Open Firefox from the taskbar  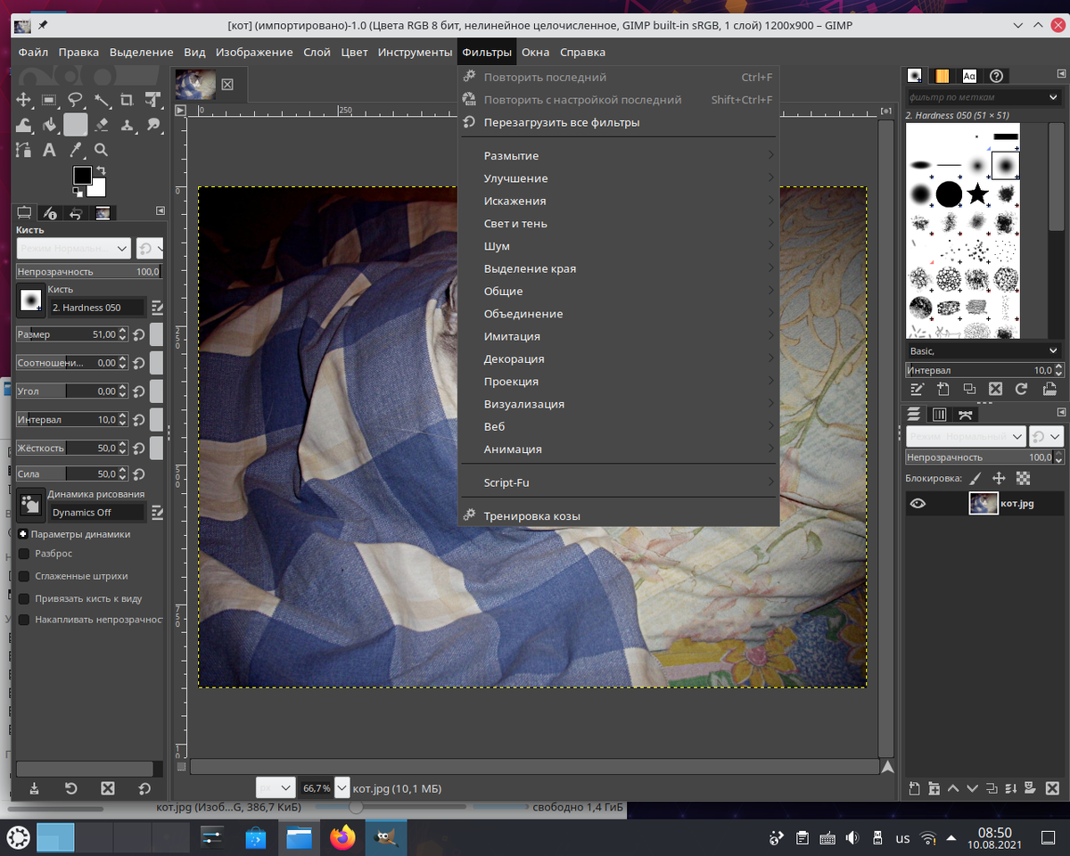[342, 837]
